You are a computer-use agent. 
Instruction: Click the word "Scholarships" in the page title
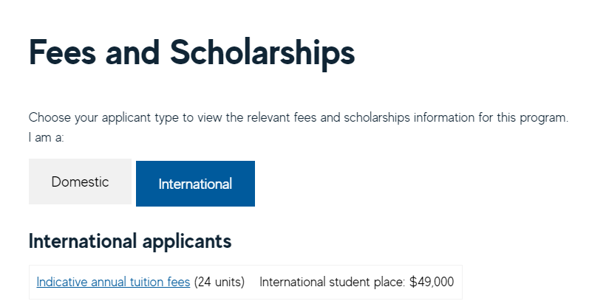(x=262, y=53)
